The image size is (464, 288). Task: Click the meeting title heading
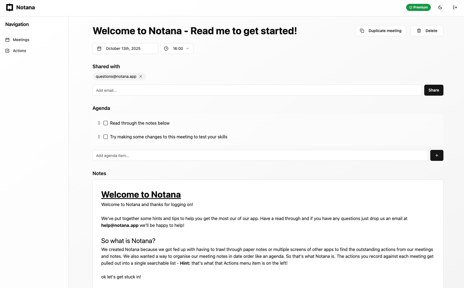(195, 31)
